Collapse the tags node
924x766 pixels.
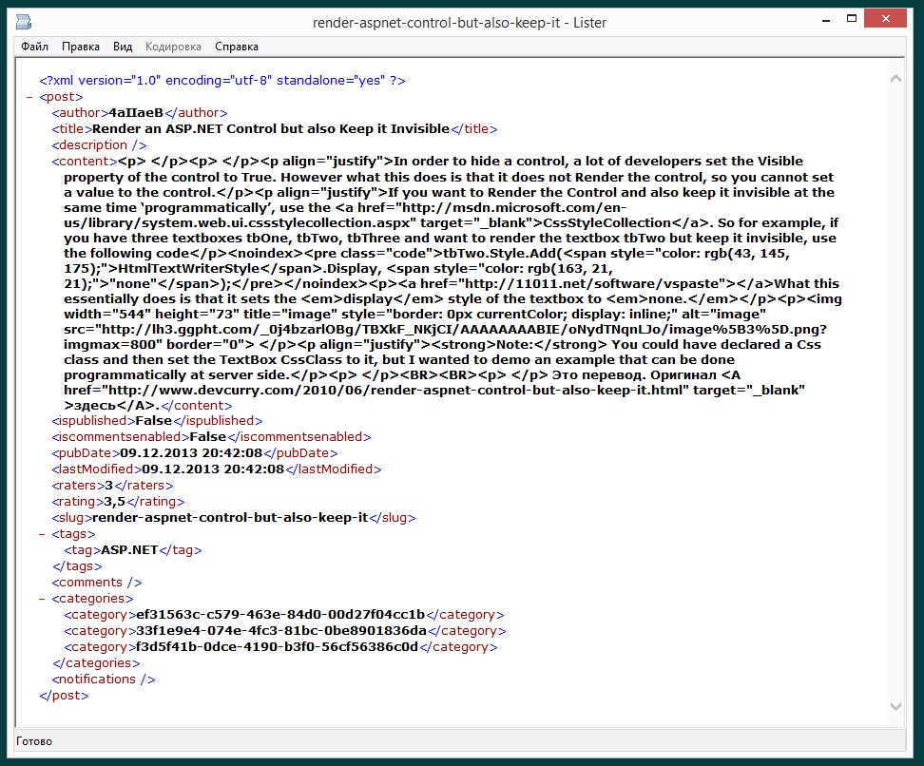pos(42,534)
